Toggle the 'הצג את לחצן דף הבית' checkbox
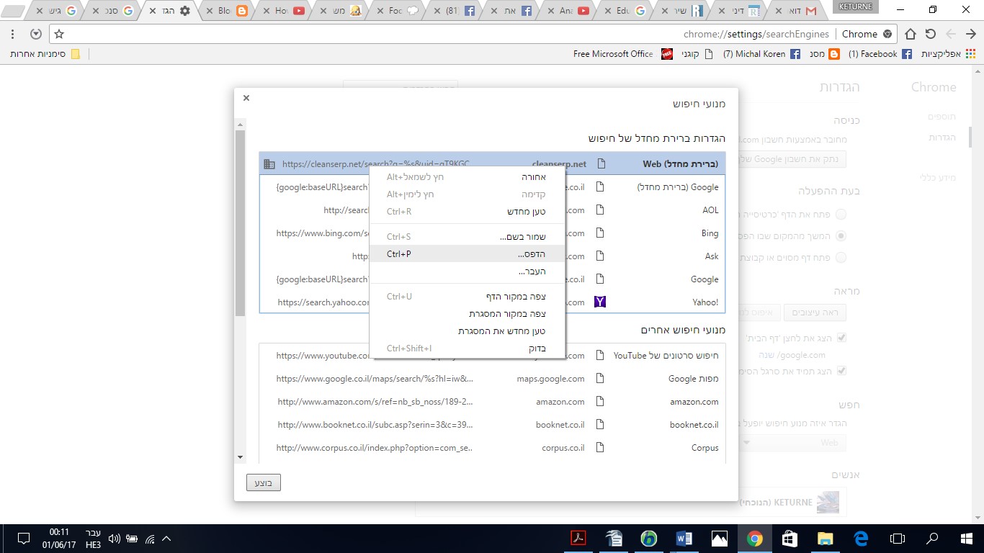Screen dimensions: 984x553 [x=841, y=338]
